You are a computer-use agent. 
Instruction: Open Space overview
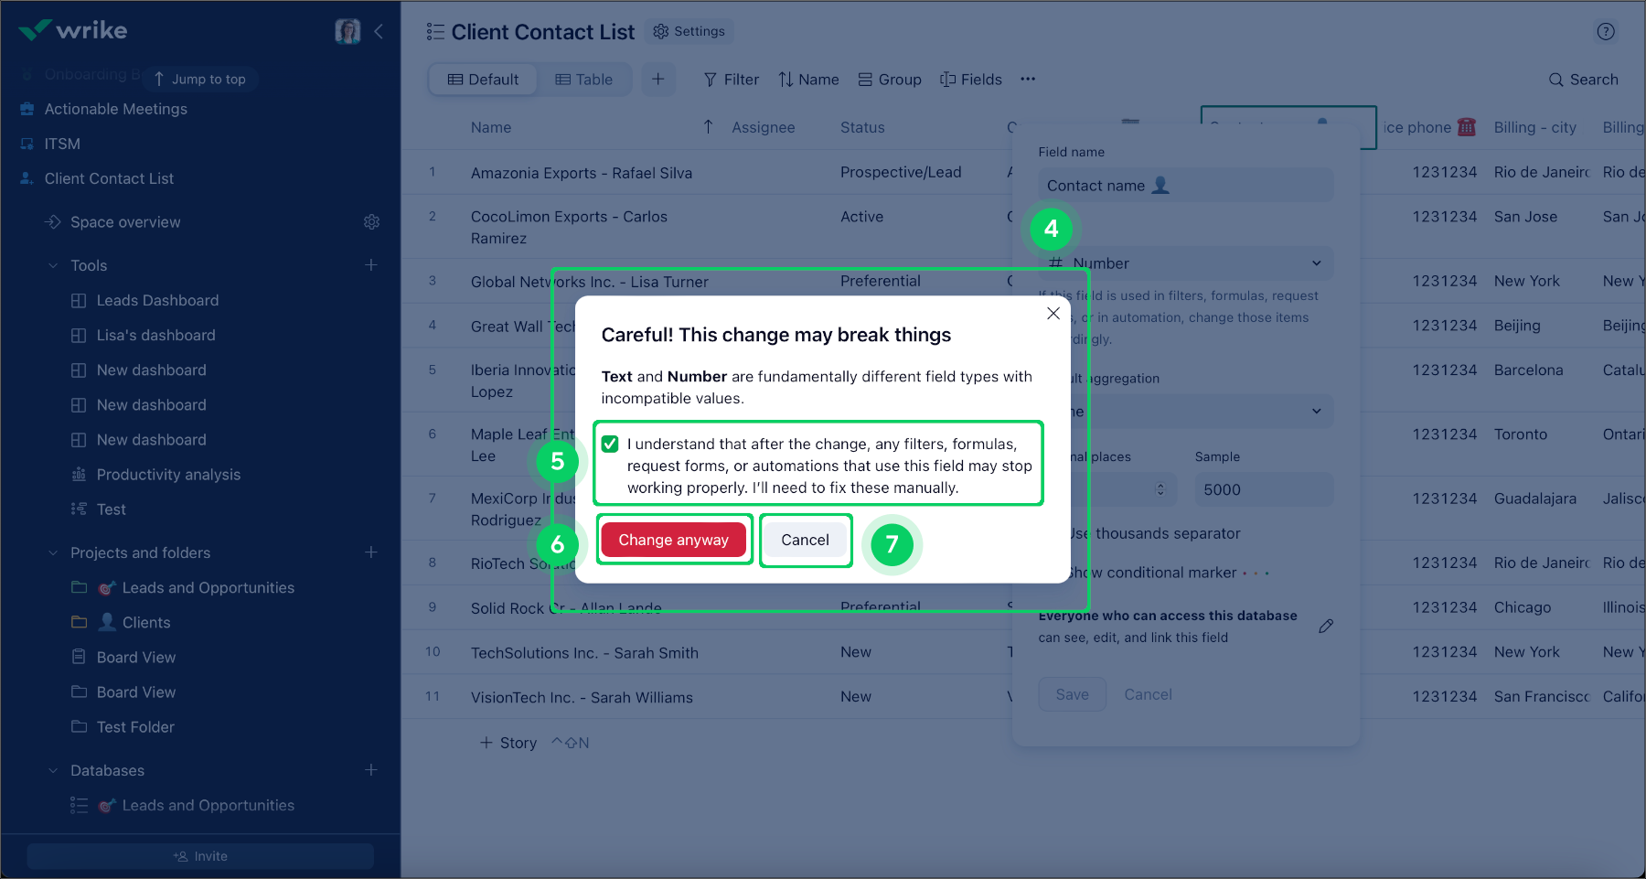tap(125, 222)
